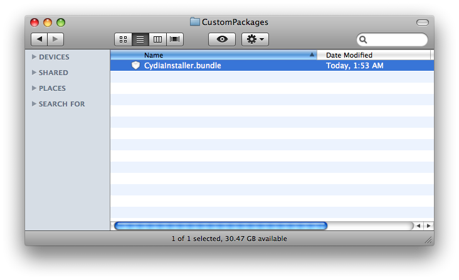Switch to icon view
The width and height of the screenshot is (459, 280).
tap(123, 39)
